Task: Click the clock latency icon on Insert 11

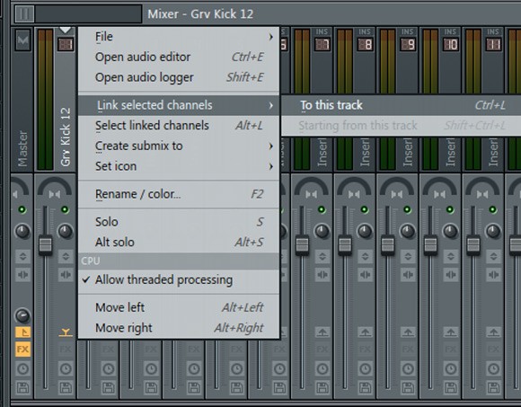Action: 494,368
